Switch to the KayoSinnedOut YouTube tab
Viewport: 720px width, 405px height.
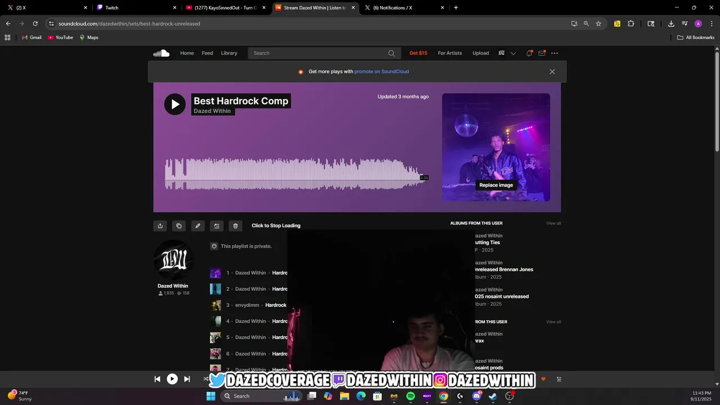pos(225,8)
